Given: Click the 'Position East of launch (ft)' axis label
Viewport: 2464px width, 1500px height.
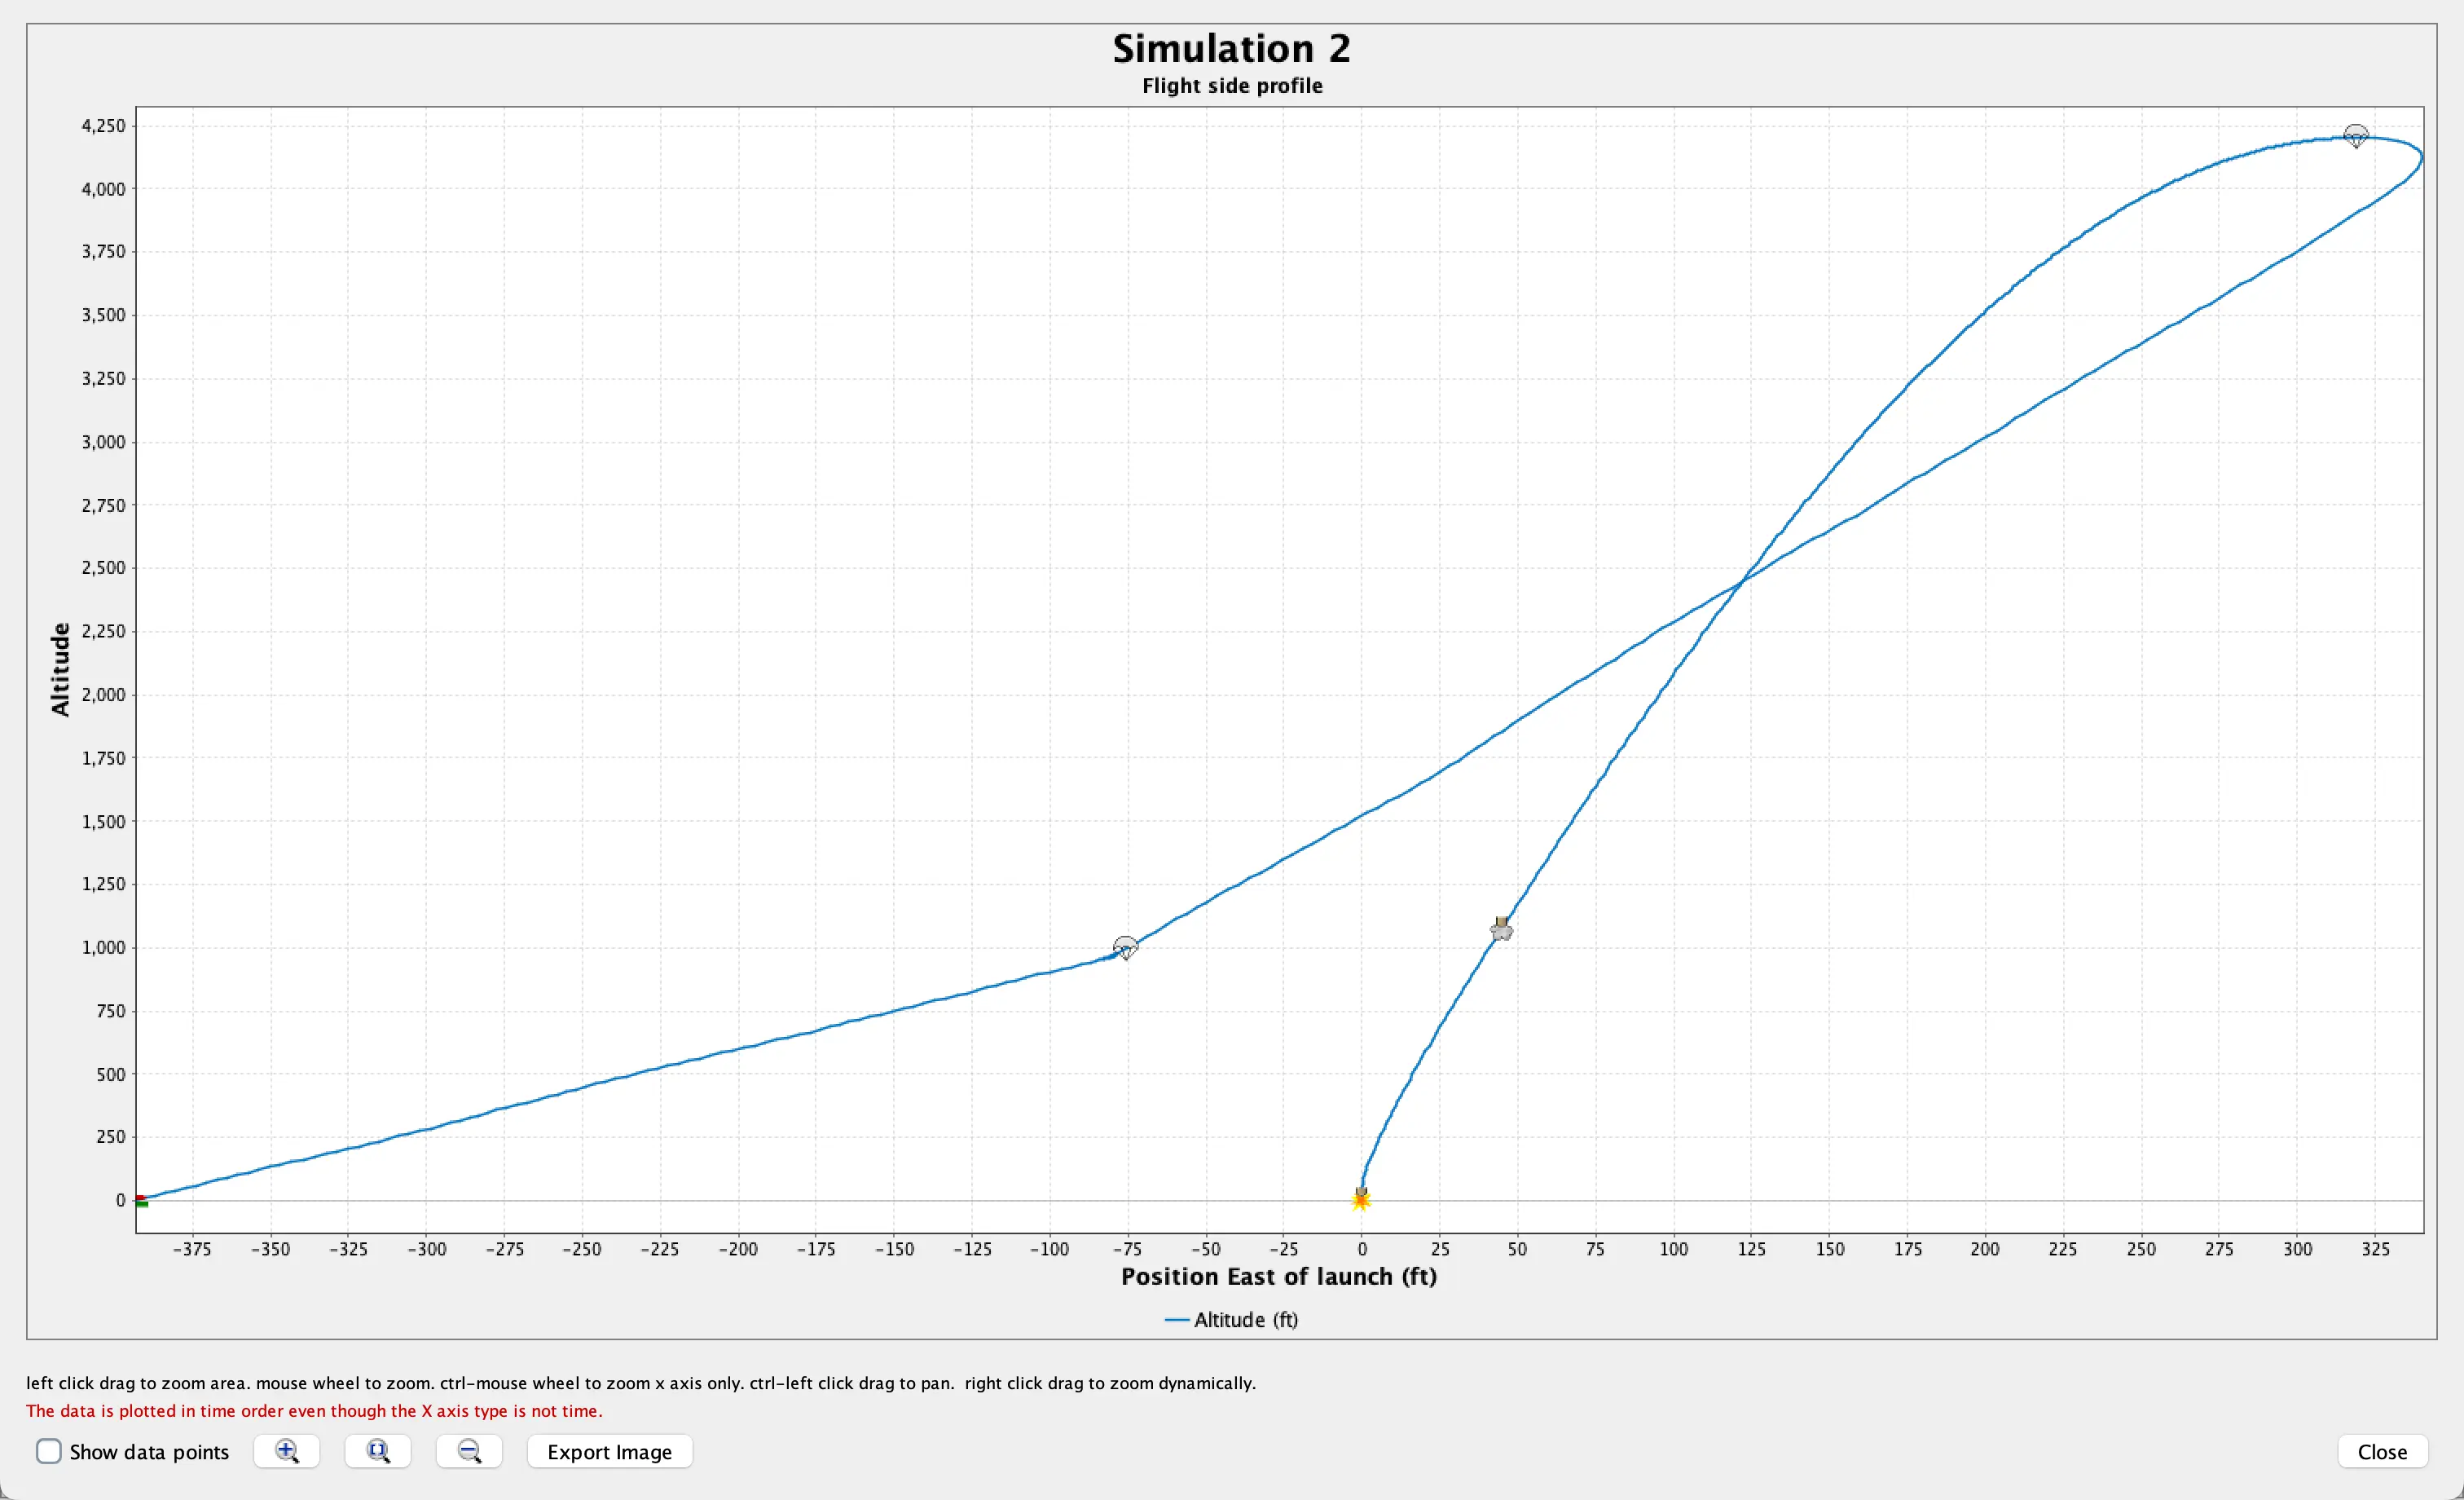Looking at the screenshot, I should 1279,1277.
